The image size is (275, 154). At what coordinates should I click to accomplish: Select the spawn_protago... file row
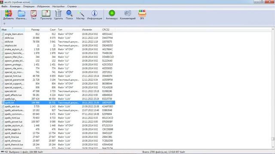tap(58, 65)
